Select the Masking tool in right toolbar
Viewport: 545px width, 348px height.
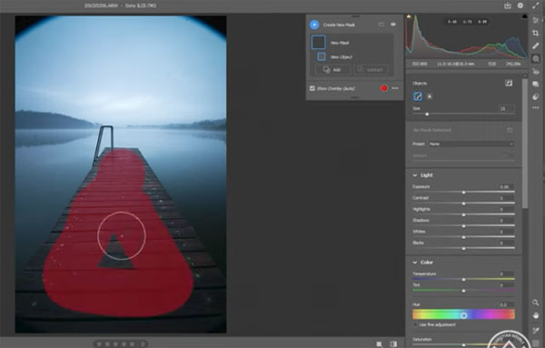[536, 59]
